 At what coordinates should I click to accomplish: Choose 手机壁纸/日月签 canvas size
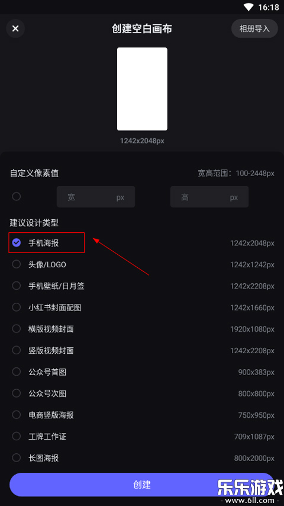(142, 286)
